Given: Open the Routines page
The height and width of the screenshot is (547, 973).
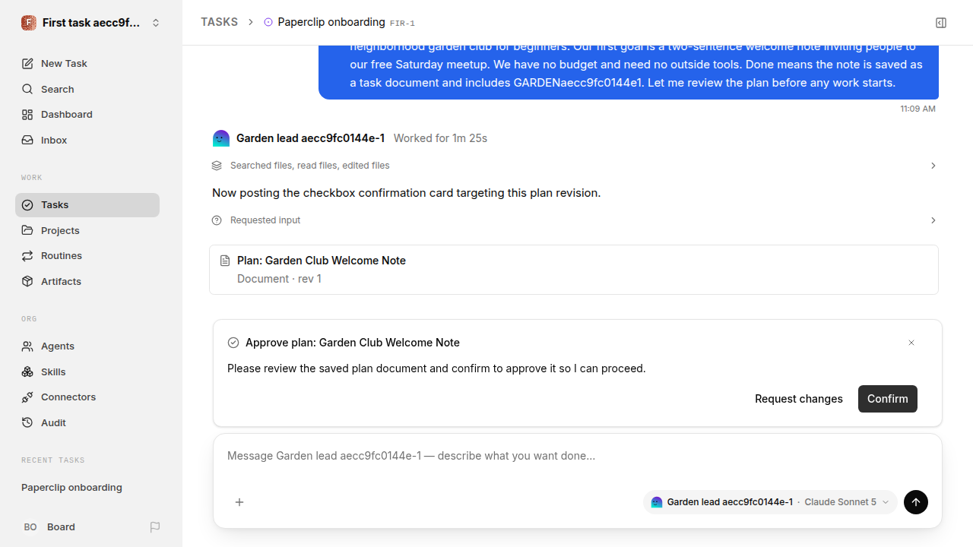Looking at the screenshot, I should click(87, 256).
